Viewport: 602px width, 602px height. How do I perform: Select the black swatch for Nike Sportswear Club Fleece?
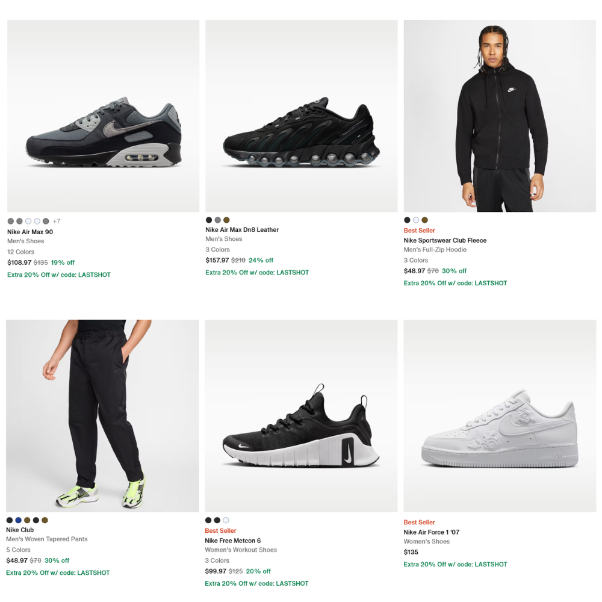[x=406, y=220]
